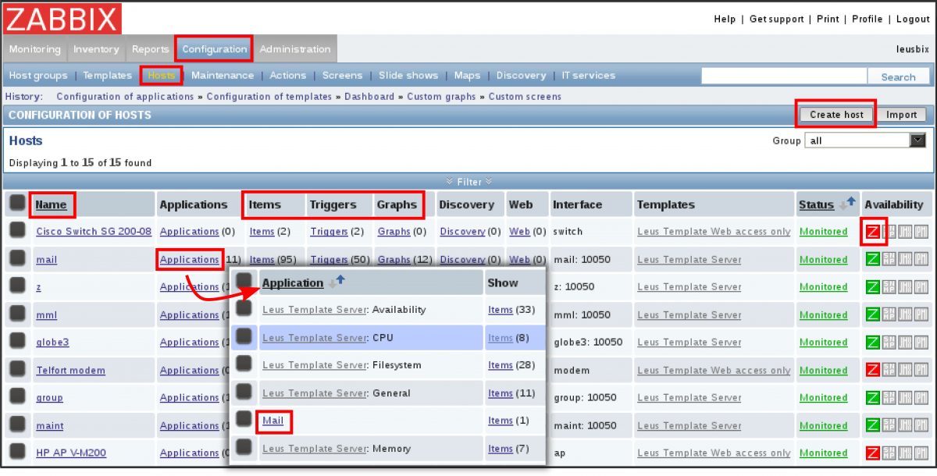937x476 pixels.
Task: Select checkbox for Telfort modem host
Action: [16, 370]
